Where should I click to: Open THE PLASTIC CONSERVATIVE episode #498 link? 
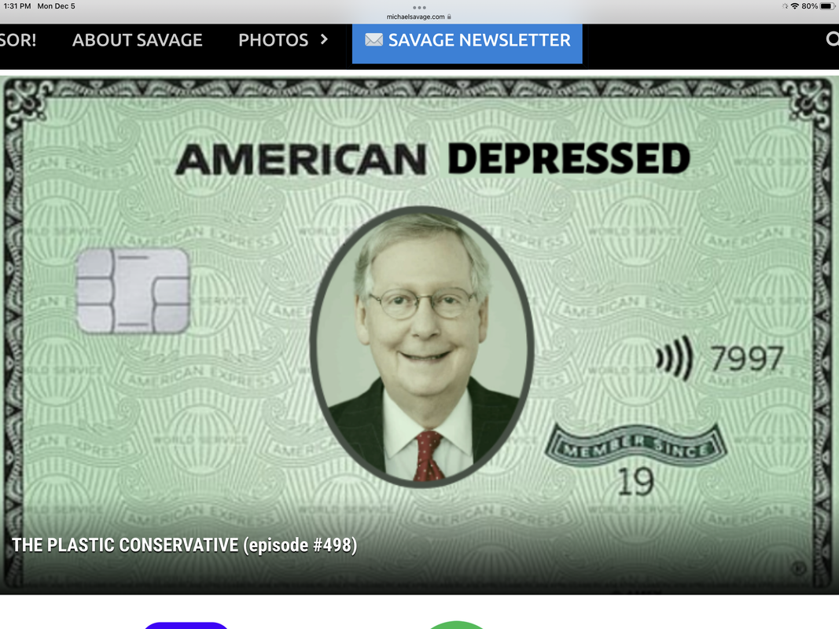click(185, 545)
